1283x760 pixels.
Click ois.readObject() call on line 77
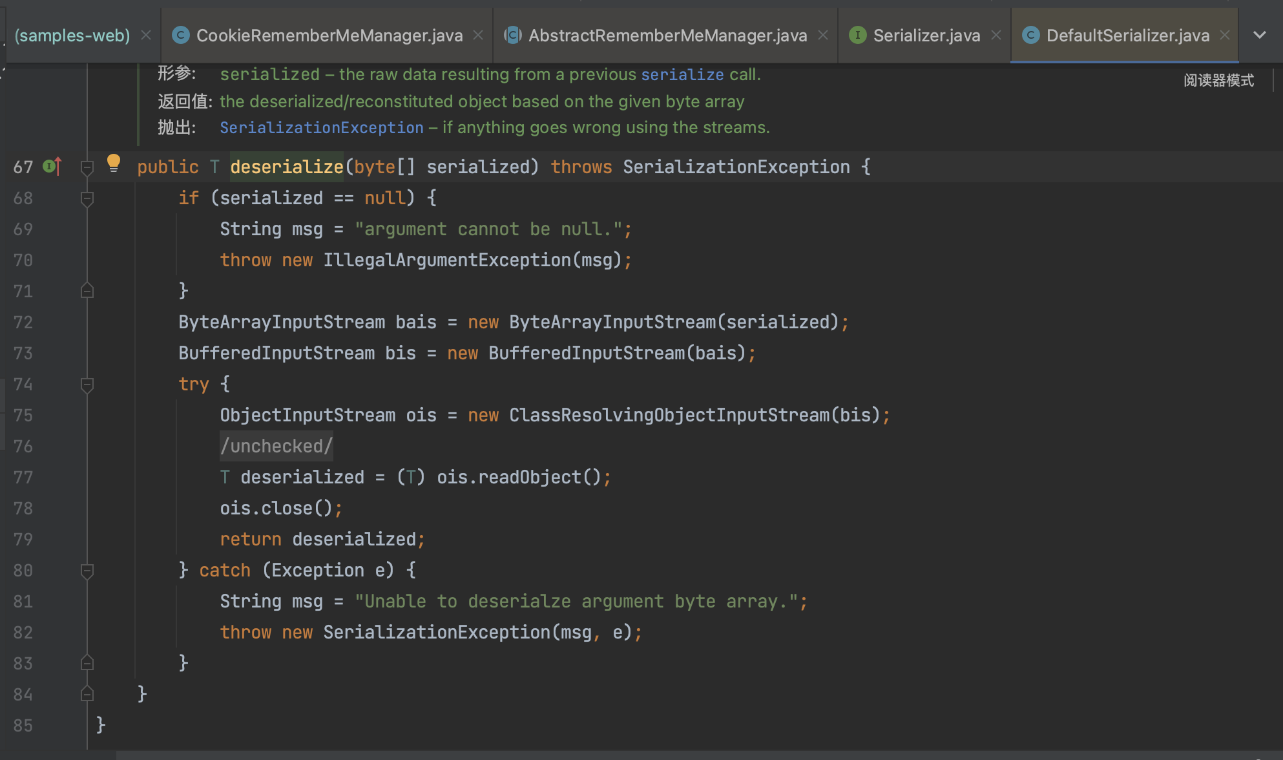(x=519, y=477)
